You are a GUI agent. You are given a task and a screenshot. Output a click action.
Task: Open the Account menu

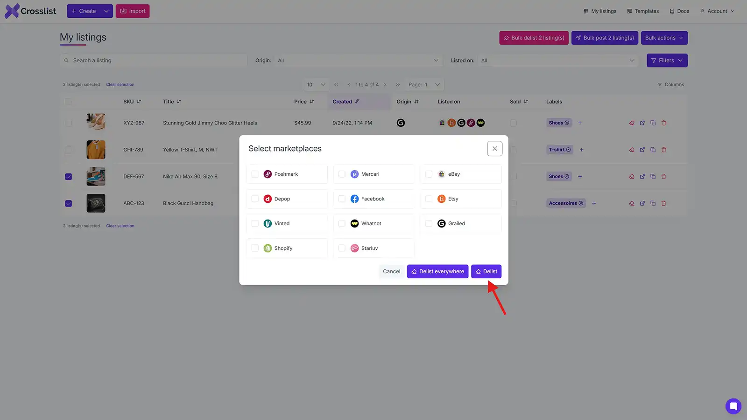pyautogui.click(x=717, y=11)
